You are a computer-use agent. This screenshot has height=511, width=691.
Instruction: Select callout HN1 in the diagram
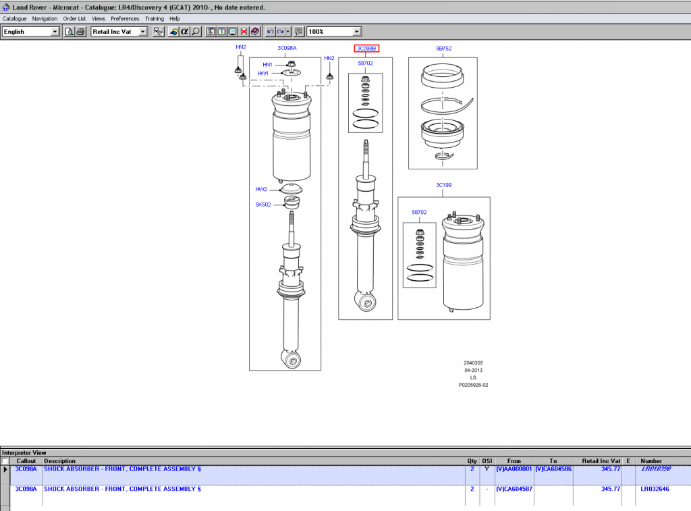tap(267, 65)
